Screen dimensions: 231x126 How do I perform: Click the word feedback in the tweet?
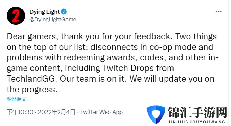[x=153, y=36]
